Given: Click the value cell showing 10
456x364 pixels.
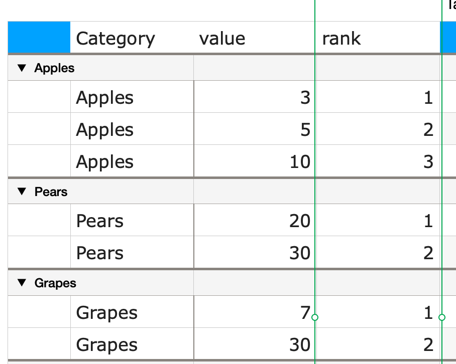Looking at the screenshot, I should (255, 161).
